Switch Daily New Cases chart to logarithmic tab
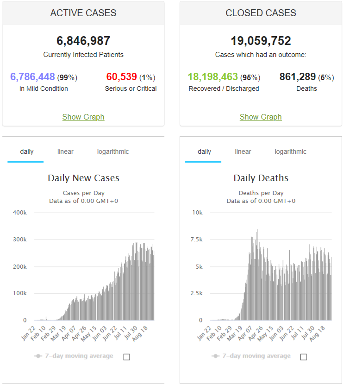The height and width of the screenshot is (385, 343). (113, 152)
